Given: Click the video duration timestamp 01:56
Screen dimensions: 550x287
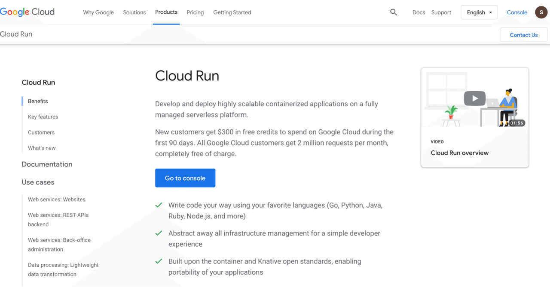Looking at the screenshot, I should (517, 123).
